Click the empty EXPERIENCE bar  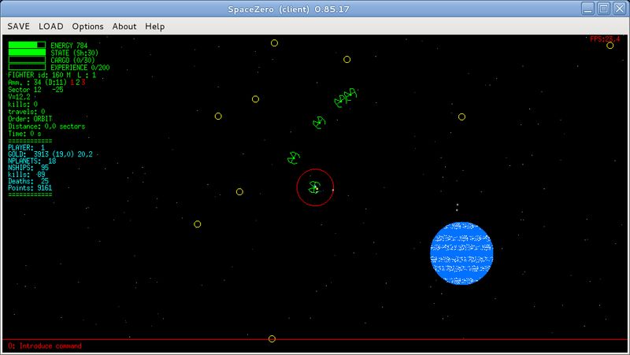point(27,67)
